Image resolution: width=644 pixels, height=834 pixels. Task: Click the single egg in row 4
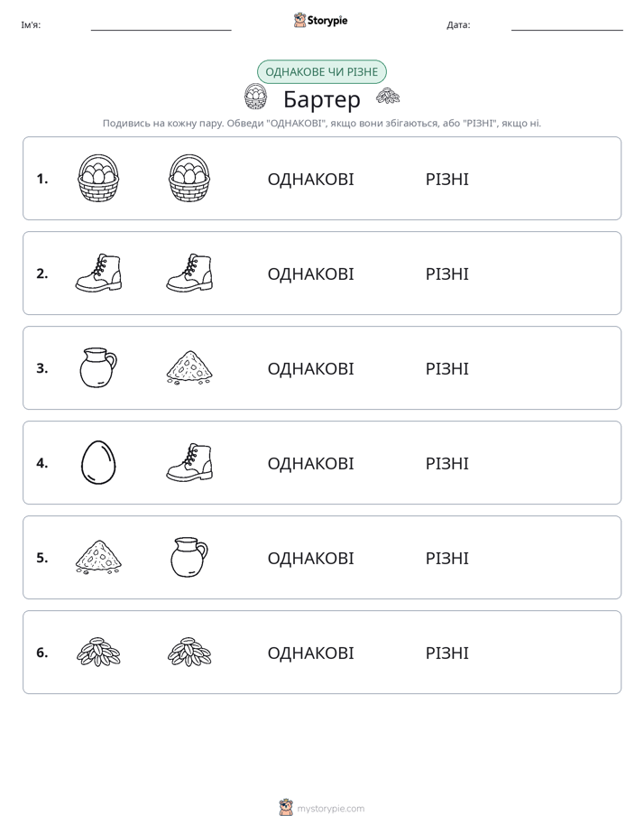pos(98,462)
